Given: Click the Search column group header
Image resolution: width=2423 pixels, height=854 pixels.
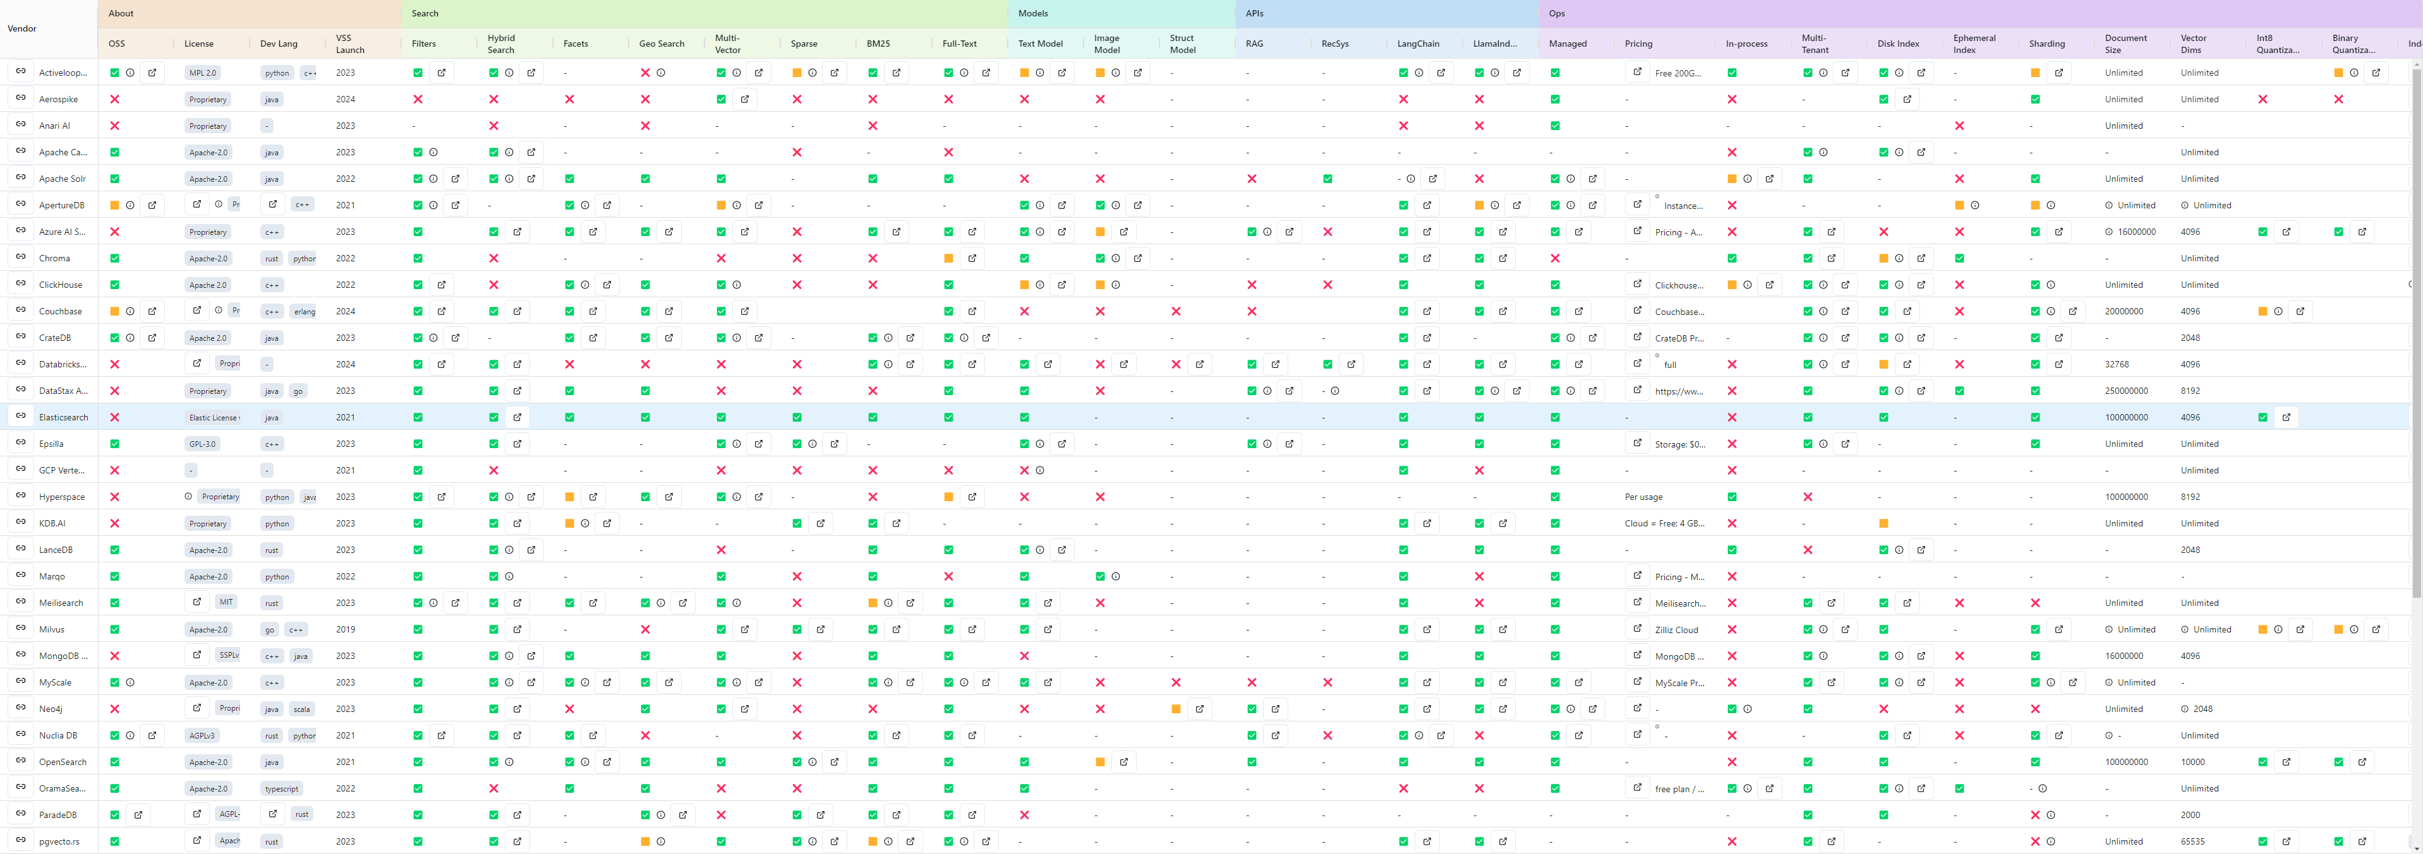Looking at the screenshot, I should tap(425, 13).
